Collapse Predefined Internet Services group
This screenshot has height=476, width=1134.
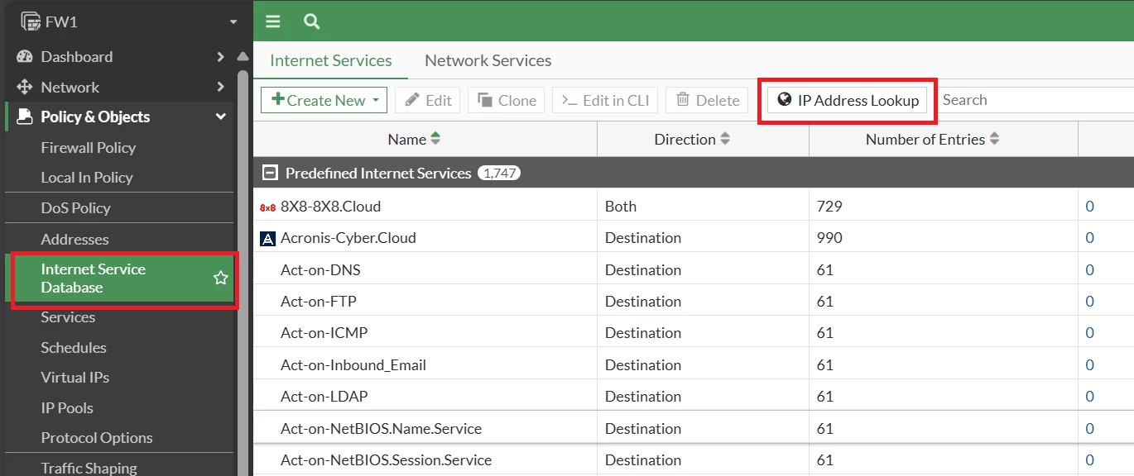(x=269, y=173)
